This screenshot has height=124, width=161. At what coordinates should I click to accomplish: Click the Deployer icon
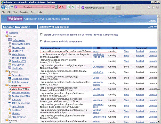point(10,109)
